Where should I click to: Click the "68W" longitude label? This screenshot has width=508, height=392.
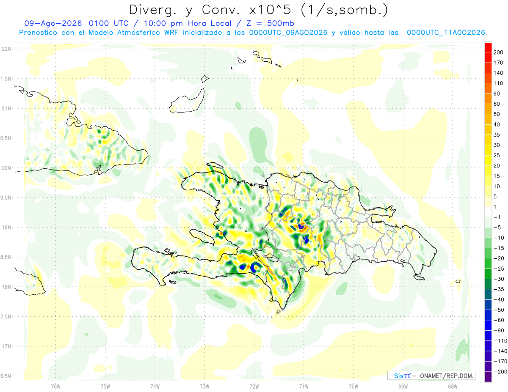coord(452,386)
